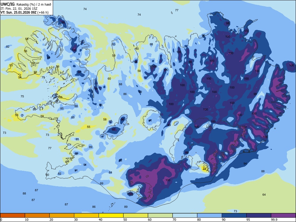Select the '83' humidity value on the map
The width and height of the screenshot is (296, 222).
tap(114, 44)
